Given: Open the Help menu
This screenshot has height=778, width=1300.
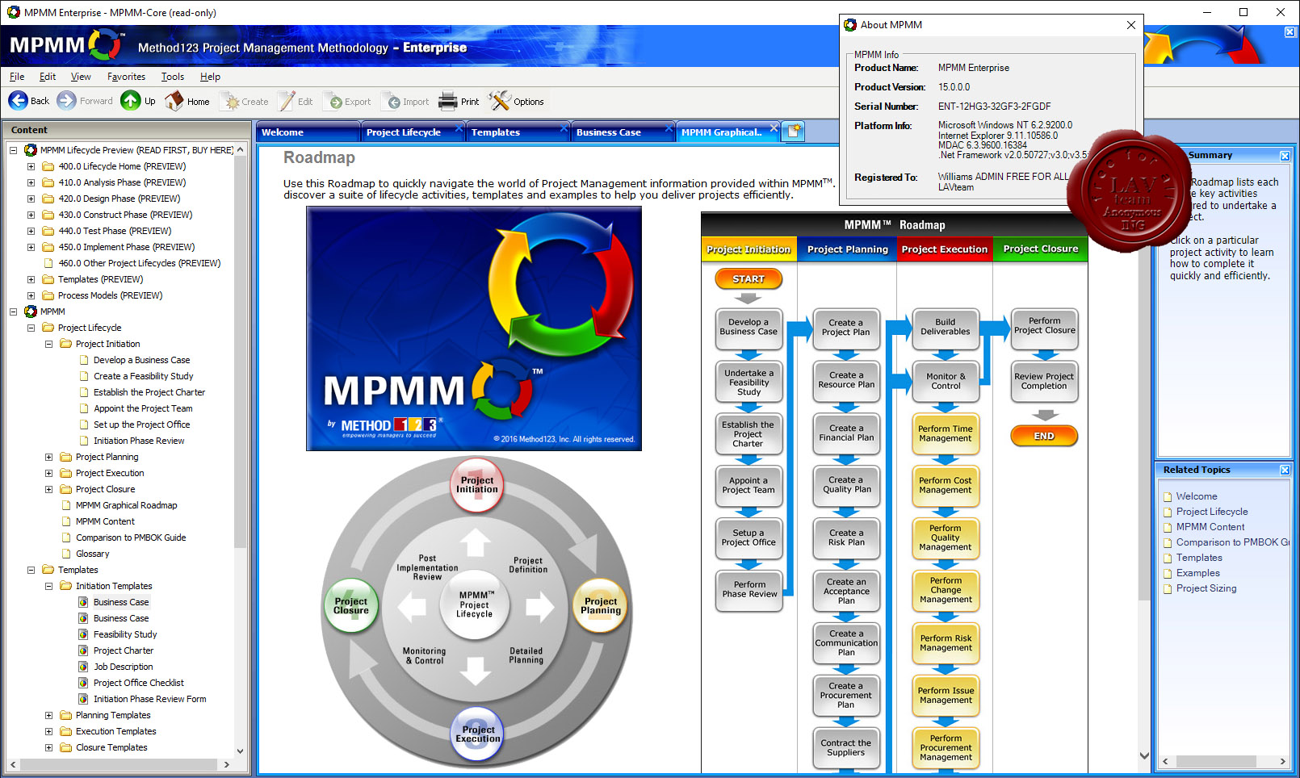Looking at the screenshot, I should pyautogui.click(x=210, y=77).
